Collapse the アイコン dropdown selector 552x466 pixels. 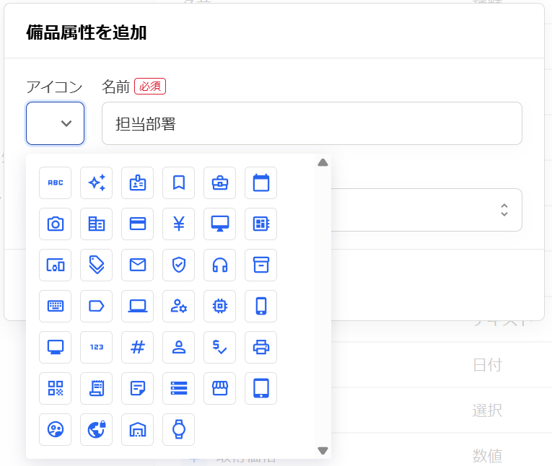pyautogui.click(x=56, y=123)
